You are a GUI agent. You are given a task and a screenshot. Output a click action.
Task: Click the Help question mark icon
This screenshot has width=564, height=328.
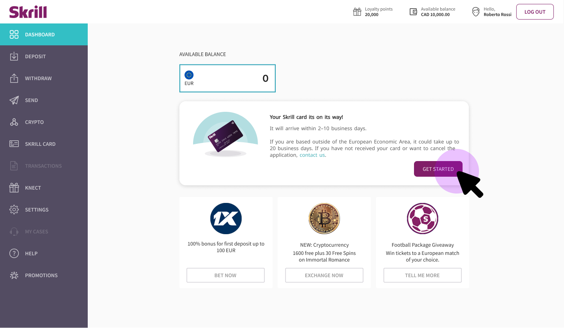(x=14, y=253)
